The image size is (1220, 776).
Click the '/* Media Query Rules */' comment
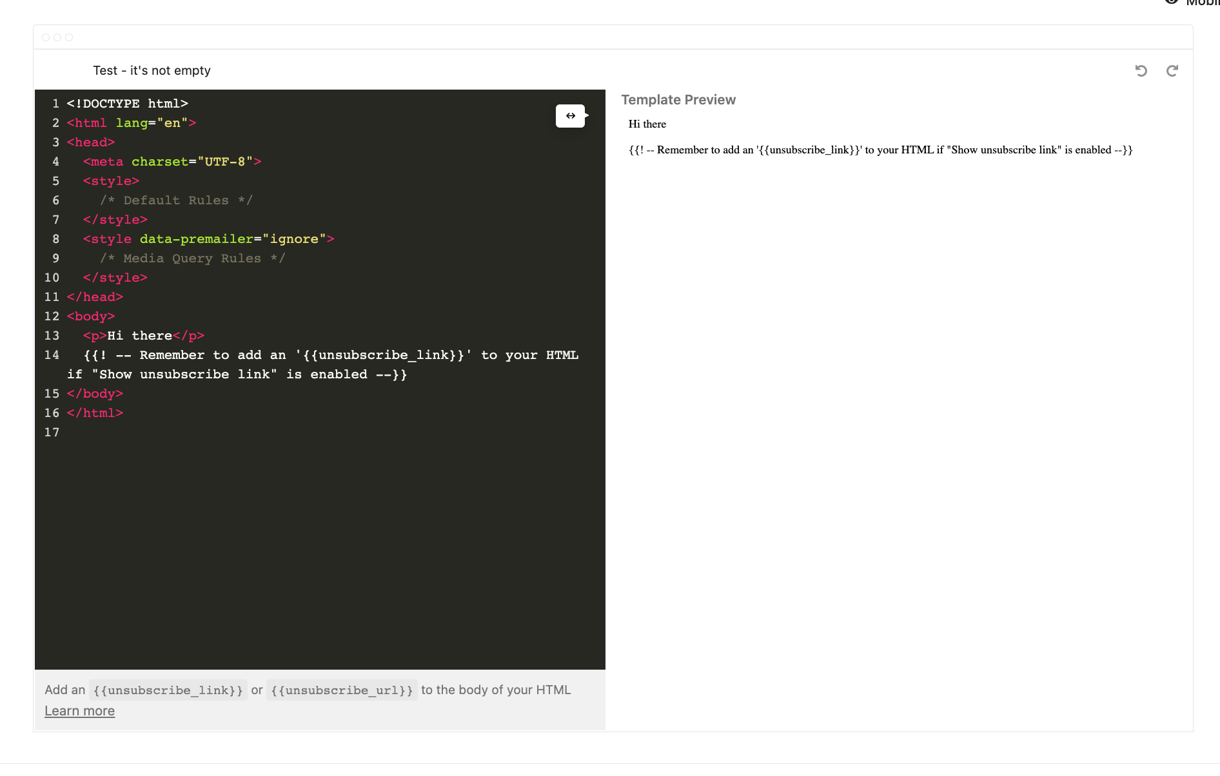click(x=192, y=258)
